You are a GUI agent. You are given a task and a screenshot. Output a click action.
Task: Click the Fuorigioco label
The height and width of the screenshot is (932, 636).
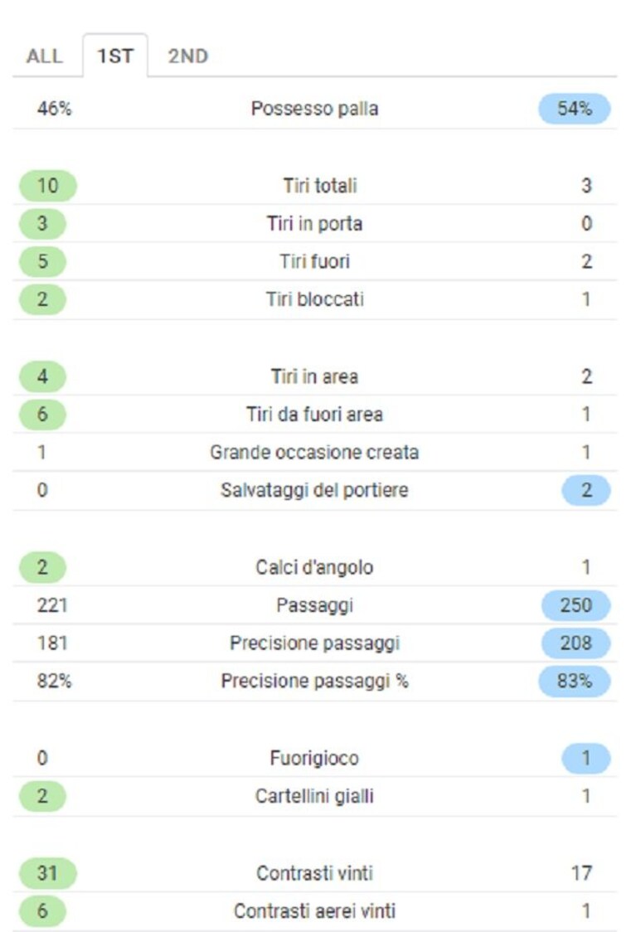tap(314, 759)
